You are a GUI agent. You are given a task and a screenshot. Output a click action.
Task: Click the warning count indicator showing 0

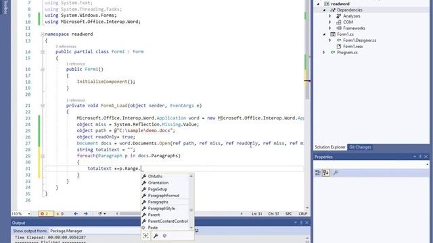tap(60, 214)
